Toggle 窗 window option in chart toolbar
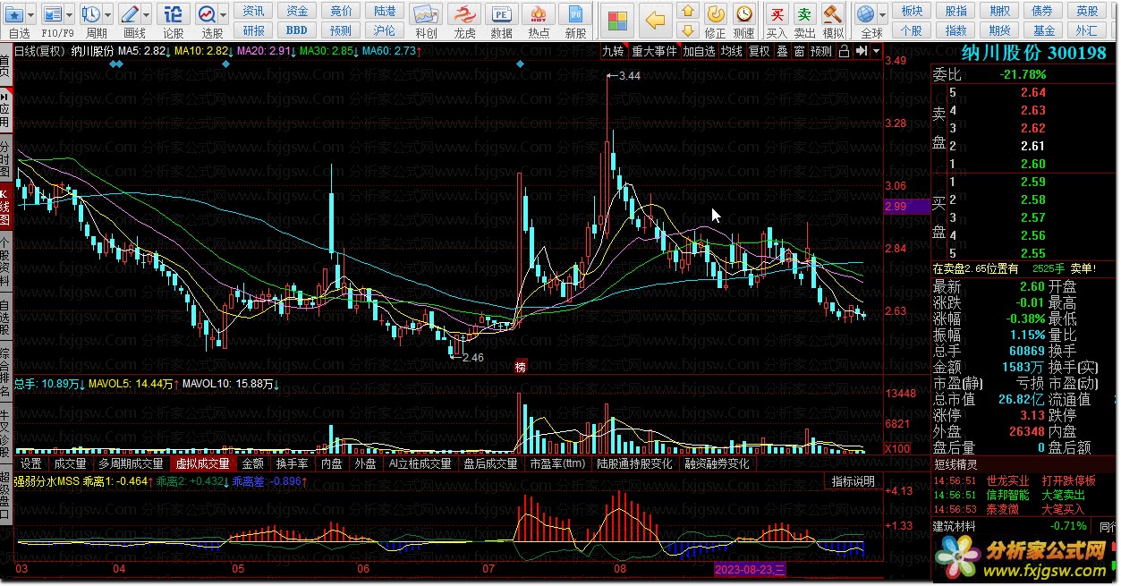 [x=799, y=51]
